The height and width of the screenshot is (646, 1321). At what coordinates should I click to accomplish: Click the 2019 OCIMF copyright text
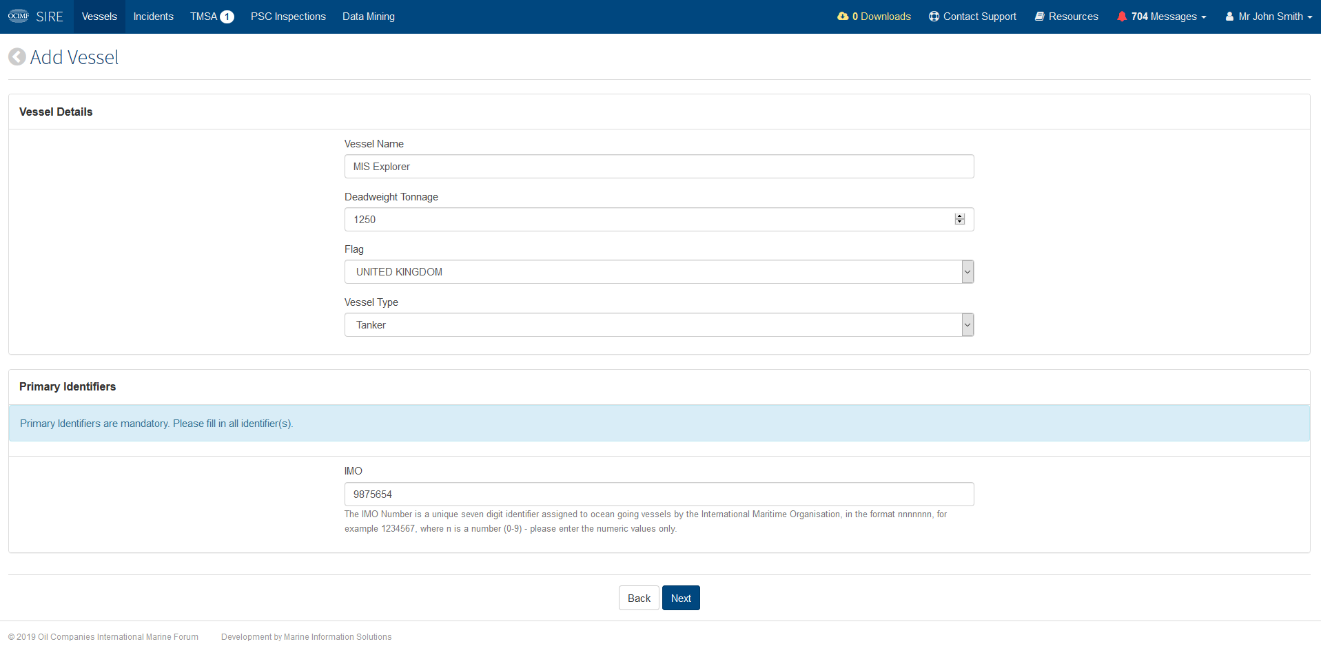click(x=103, y=637)
